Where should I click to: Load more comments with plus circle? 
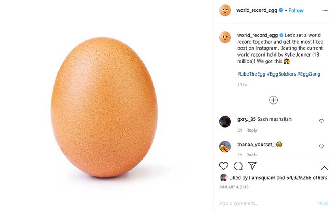click(x=273, y=100)
